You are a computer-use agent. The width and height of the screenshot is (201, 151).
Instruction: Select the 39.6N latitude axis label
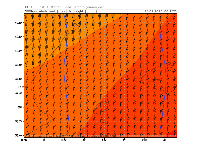click(x=19, y=79)
